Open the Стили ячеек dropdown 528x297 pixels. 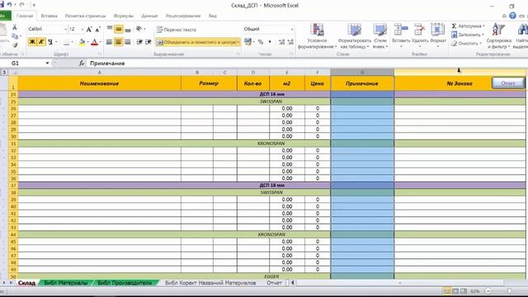(x=379, y=35)
